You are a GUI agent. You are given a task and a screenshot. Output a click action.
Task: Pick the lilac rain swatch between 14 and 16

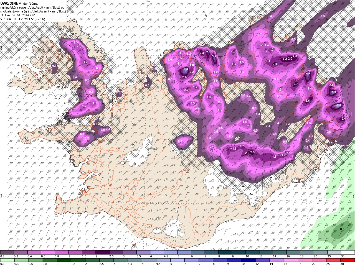[276, 260]
